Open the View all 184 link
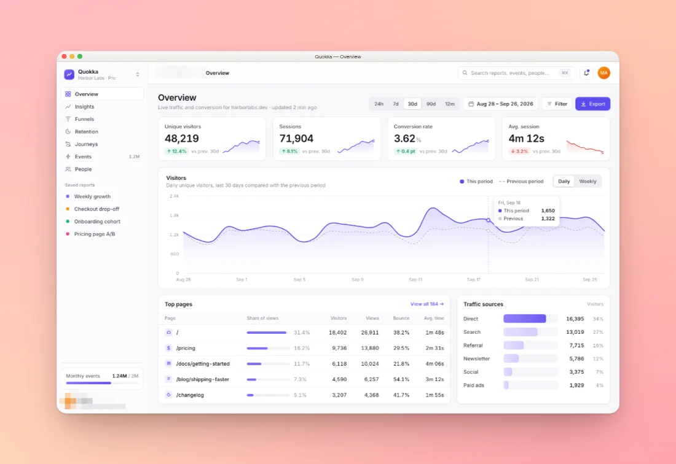This screenshot has width=676, height=464. coord(427,304)
